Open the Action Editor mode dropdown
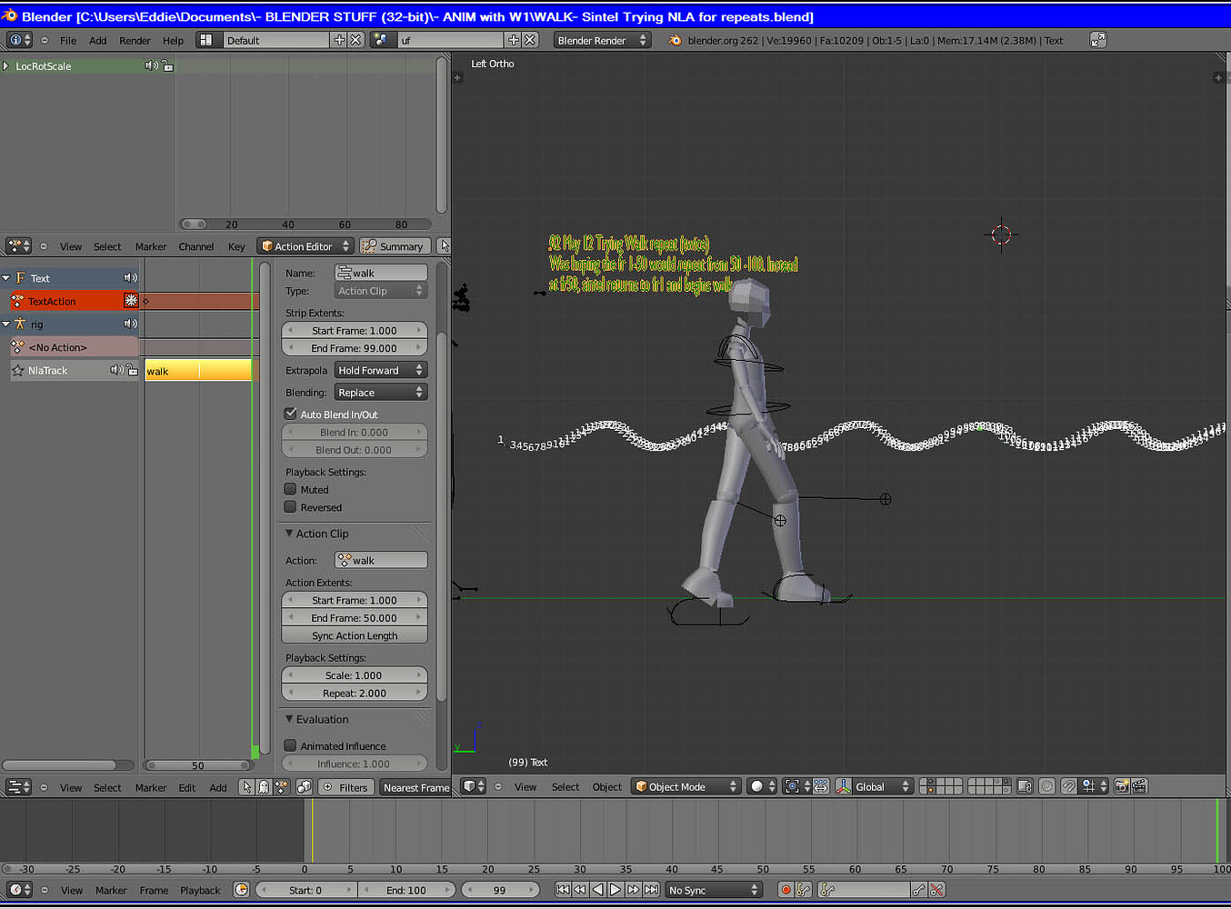The width and height of the screenshot is (1231, 909). [x=305, y=246]
